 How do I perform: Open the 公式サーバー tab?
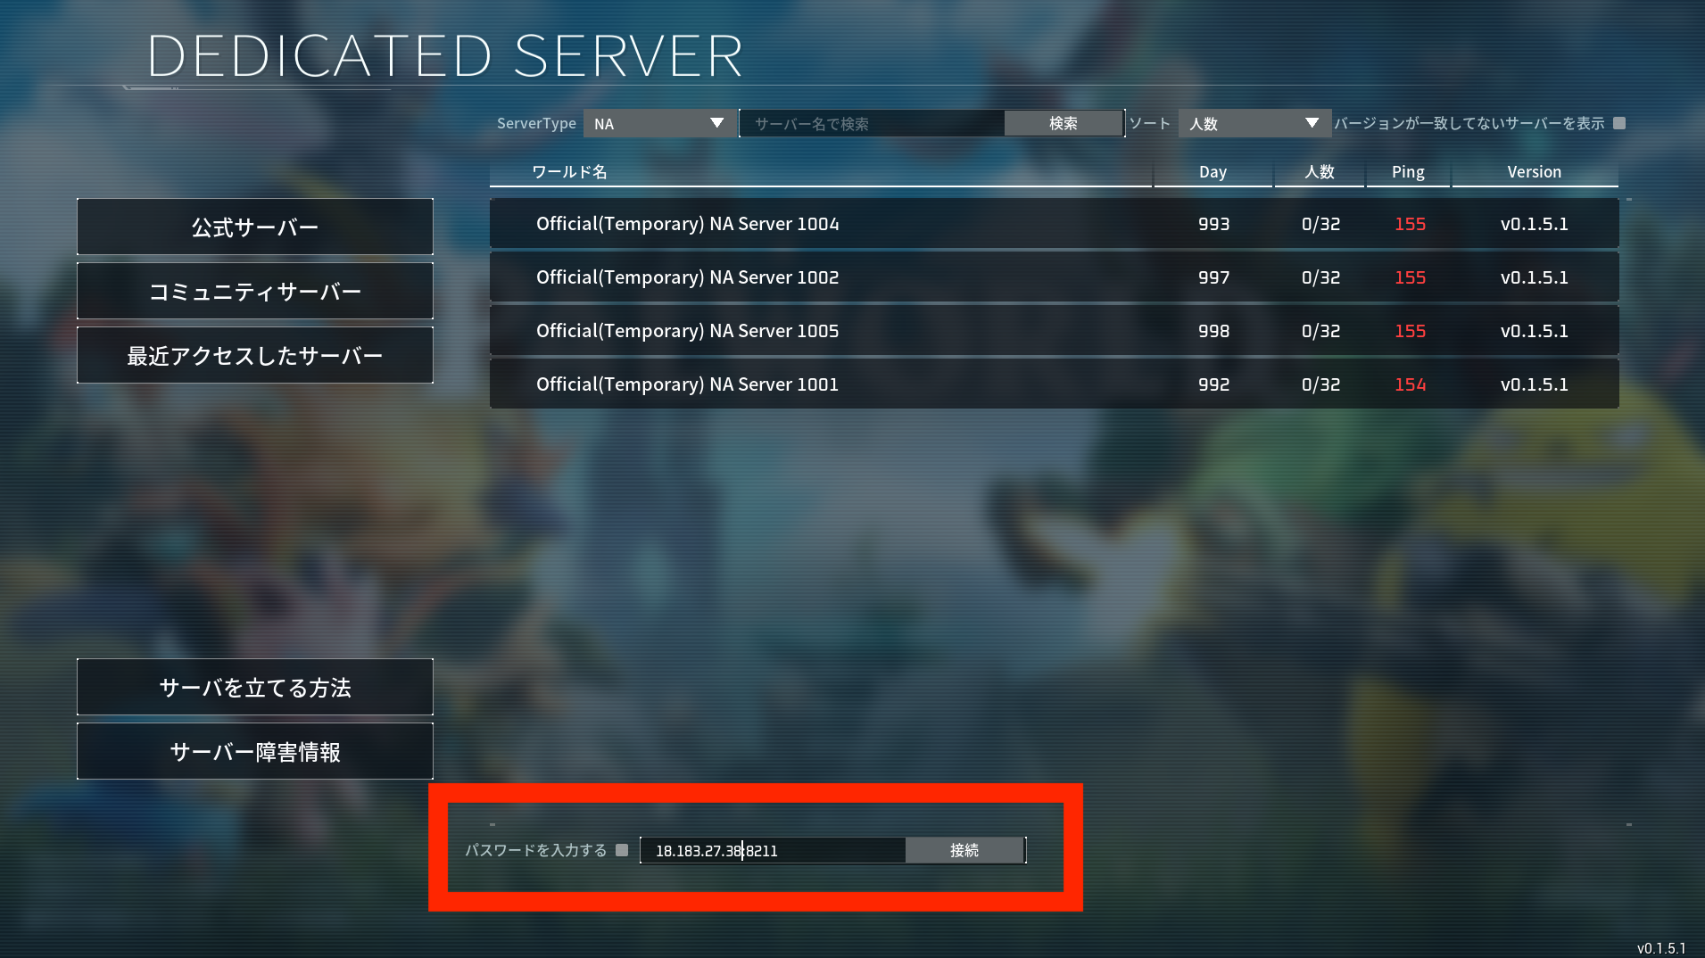coord(255,227)
